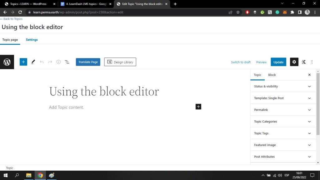Open the three-dot options menu
This screenshot has width=320, height=180.
coord(312,62)
